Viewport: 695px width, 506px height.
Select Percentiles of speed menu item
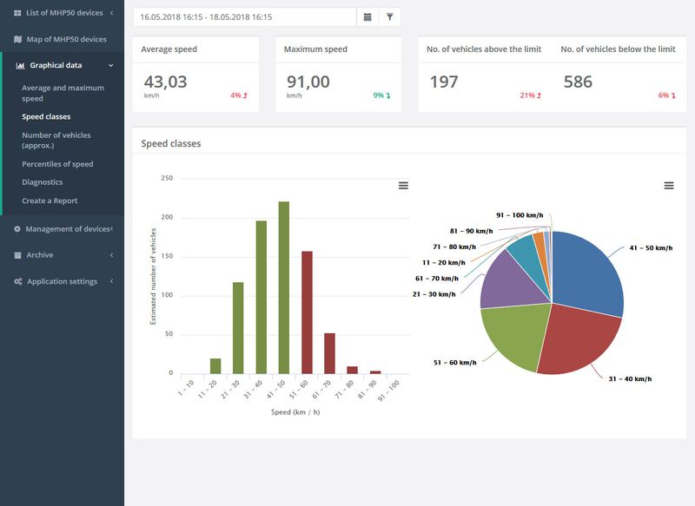[x=57, y=164]
